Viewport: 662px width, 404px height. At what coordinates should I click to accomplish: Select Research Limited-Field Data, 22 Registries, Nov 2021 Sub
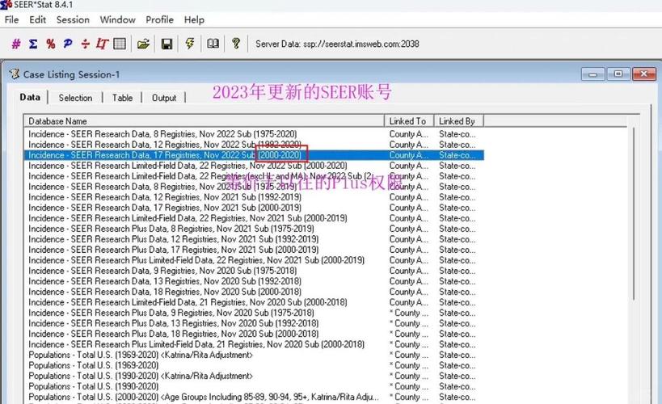[x=188, y=218]
